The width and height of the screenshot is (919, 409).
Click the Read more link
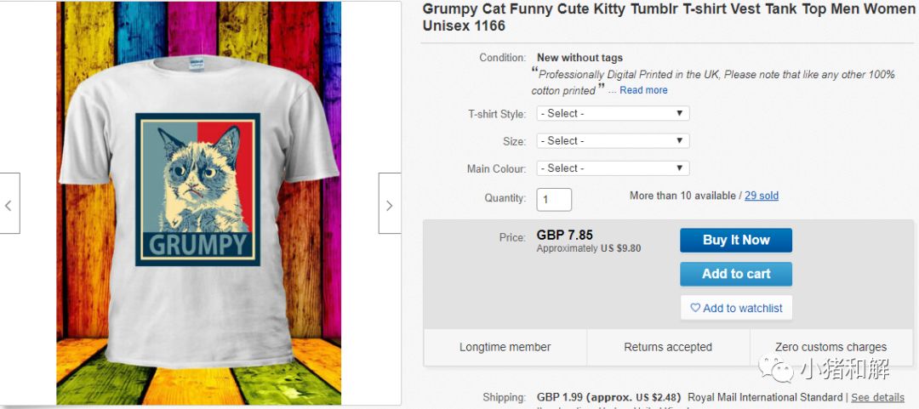[x=643, y=90]
